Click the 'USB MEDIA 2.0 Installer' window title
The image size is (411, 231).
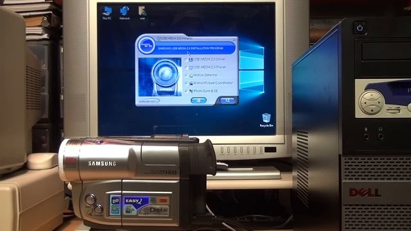click(177, 38)
